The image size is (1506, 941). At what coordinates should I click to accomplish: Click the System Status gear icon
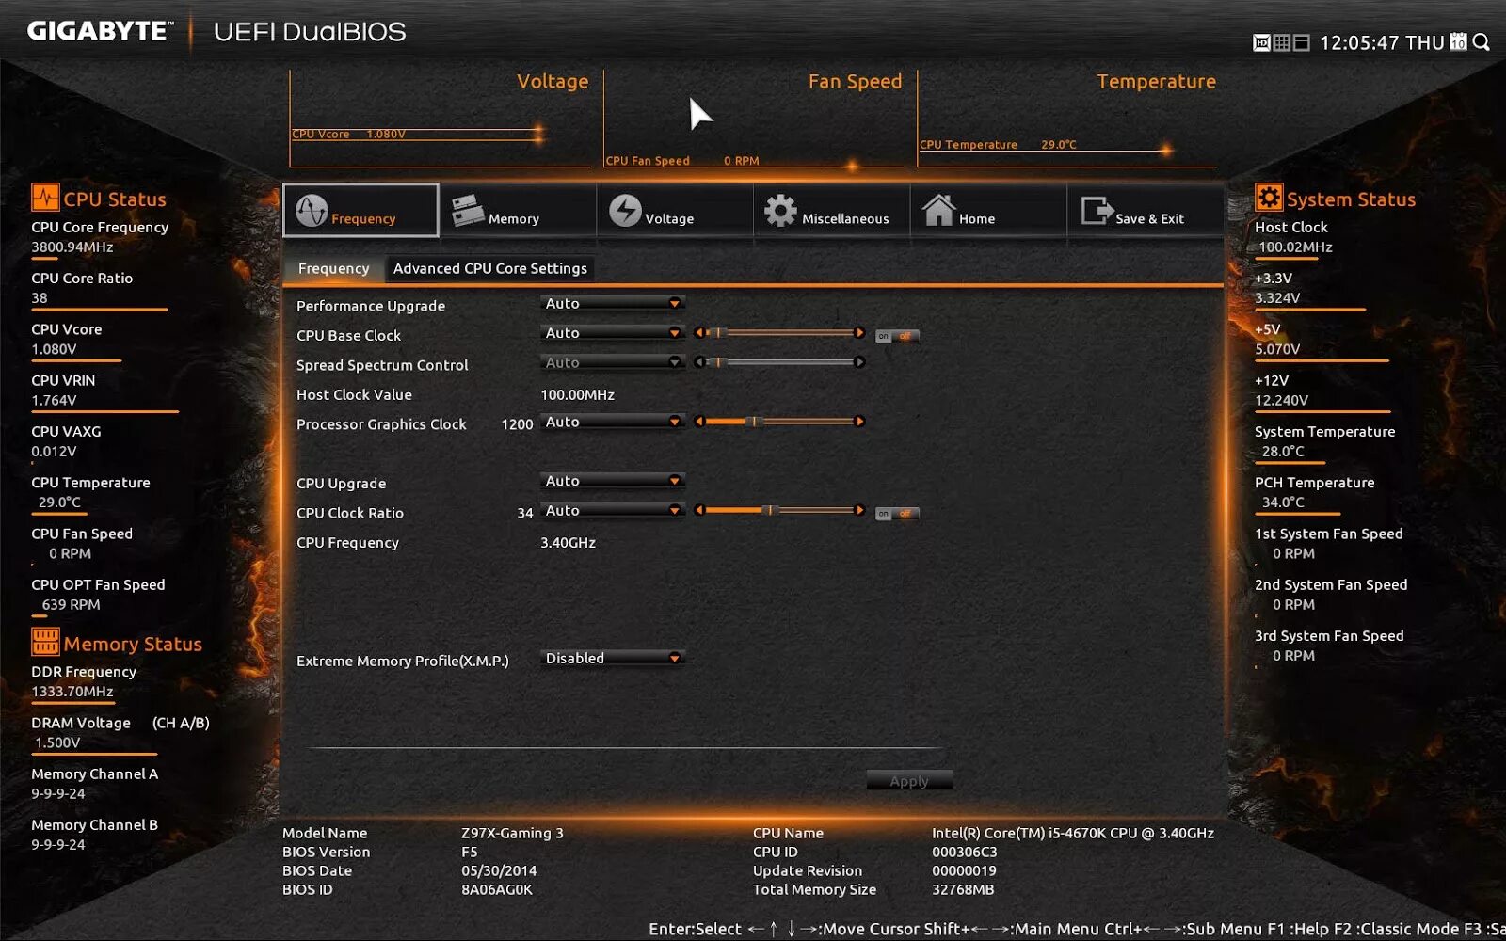point(1269,198)
